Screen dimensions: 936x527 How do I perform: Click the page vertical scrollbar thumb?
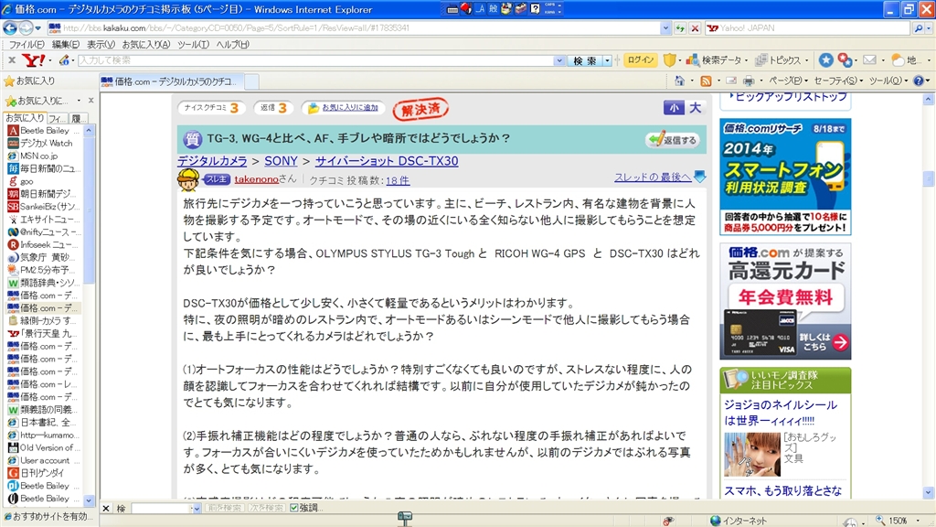point(929,178)
